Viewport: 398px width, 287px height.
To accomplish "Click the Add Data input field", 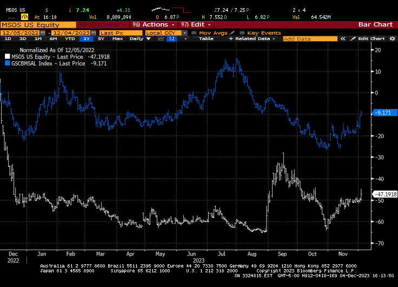I will 310,38.
